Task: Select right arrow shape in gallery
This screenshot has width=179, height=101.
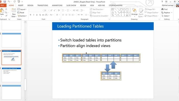Action: click(x=121, y=12)
